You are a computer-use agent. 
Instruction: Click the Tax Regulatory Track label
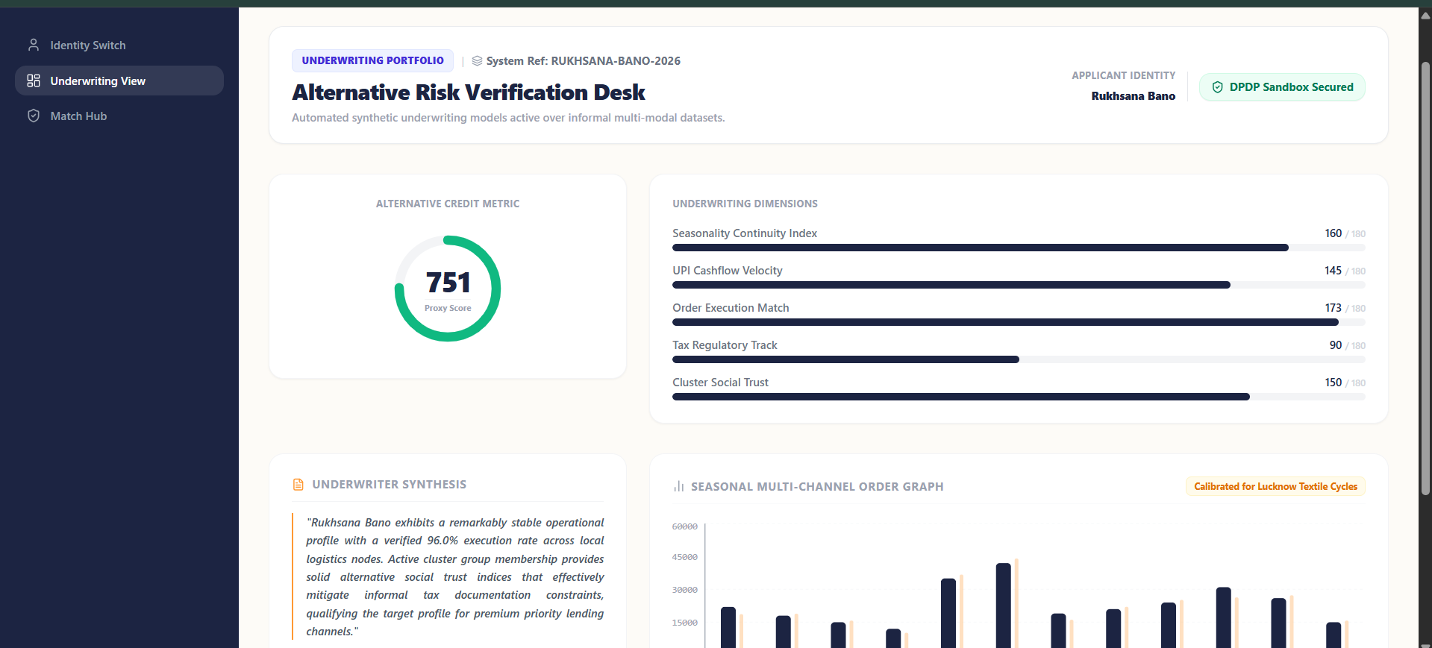[x=725, y=345]
